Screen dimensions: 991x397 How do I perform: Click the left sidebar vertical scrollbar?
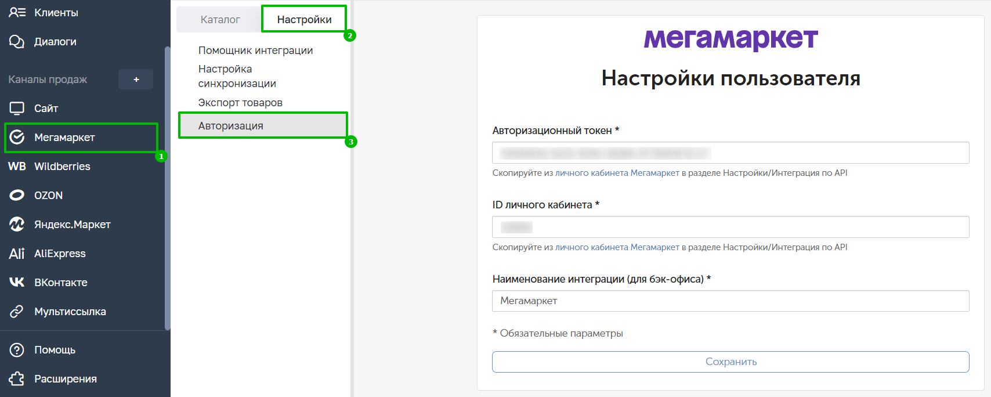coord(167,188)
